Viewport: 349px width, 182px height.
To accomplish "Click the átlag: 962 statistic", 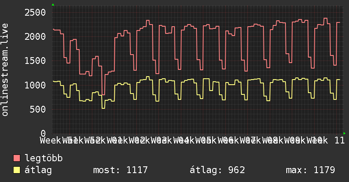I will [217, 170].
